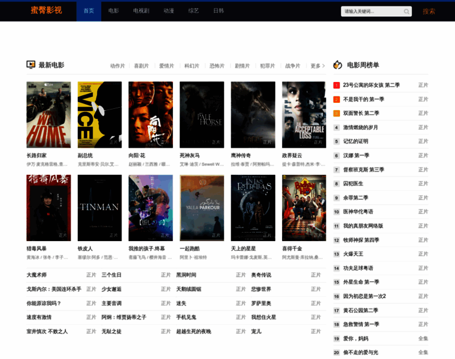Open 戈斯内尔：美国连环杀手 list entry
455x359 pixels.
(x=54, y=289)
